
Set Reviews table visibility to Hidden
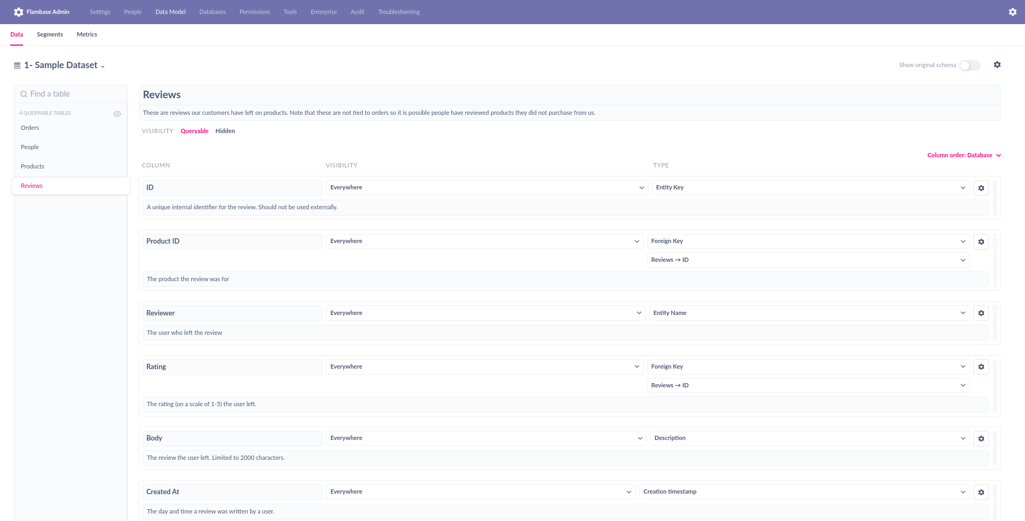(x=225, y=130)
